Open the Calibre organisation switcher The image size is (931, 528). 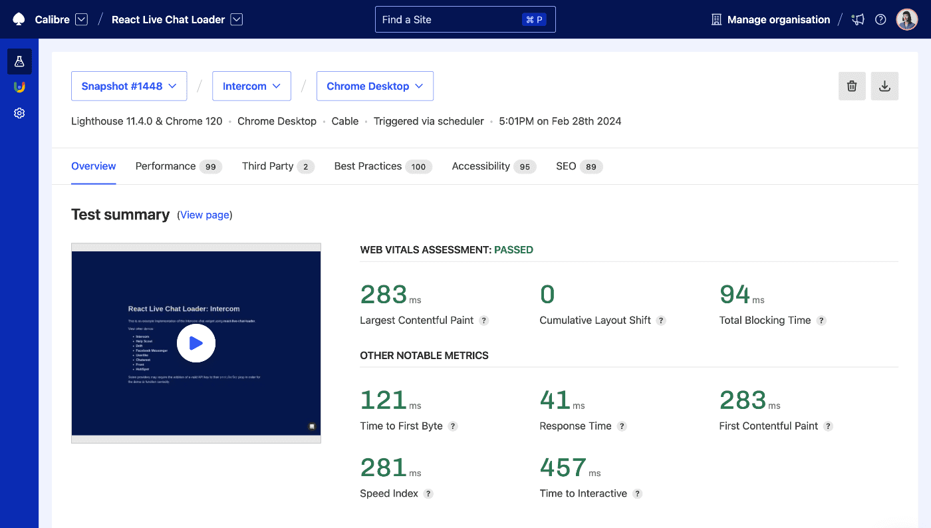coord(81,20)
